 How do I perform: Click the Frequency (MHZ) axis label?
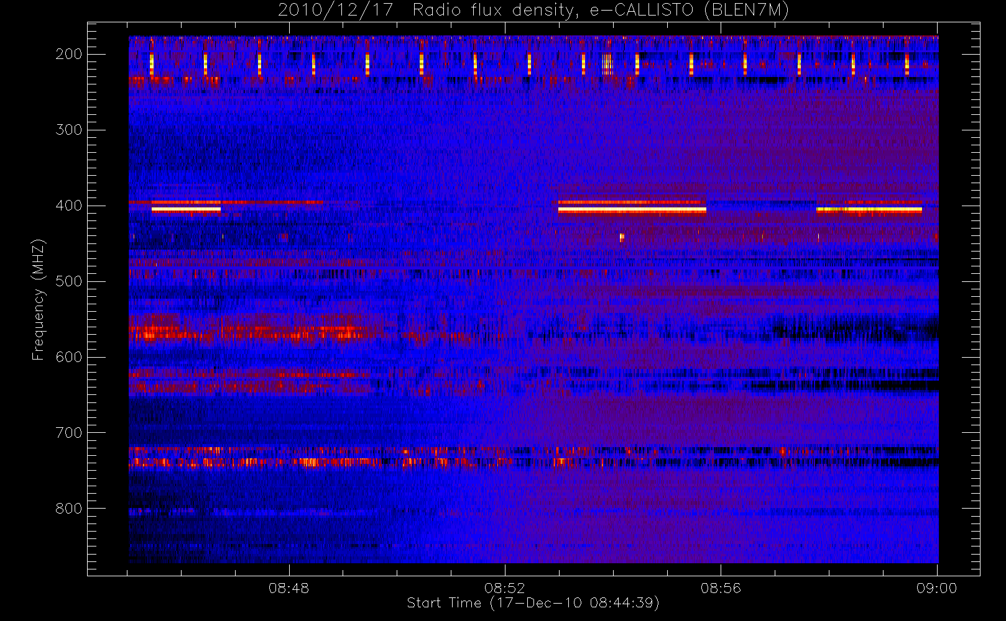pos(39,299)
